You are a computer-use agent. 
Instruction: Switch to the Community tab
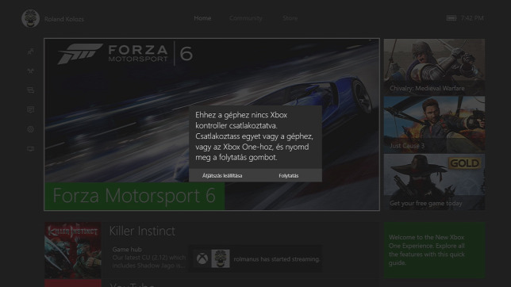click(246, 18)
